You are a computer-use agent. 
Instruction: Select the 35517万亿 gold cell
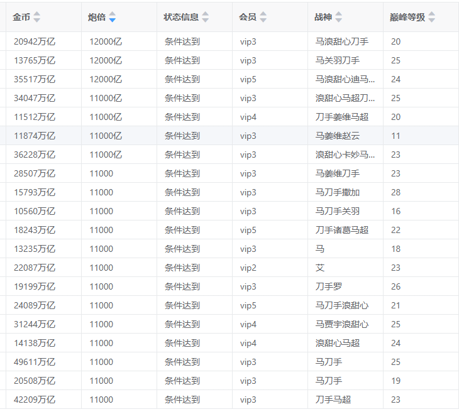pos(35,79)
